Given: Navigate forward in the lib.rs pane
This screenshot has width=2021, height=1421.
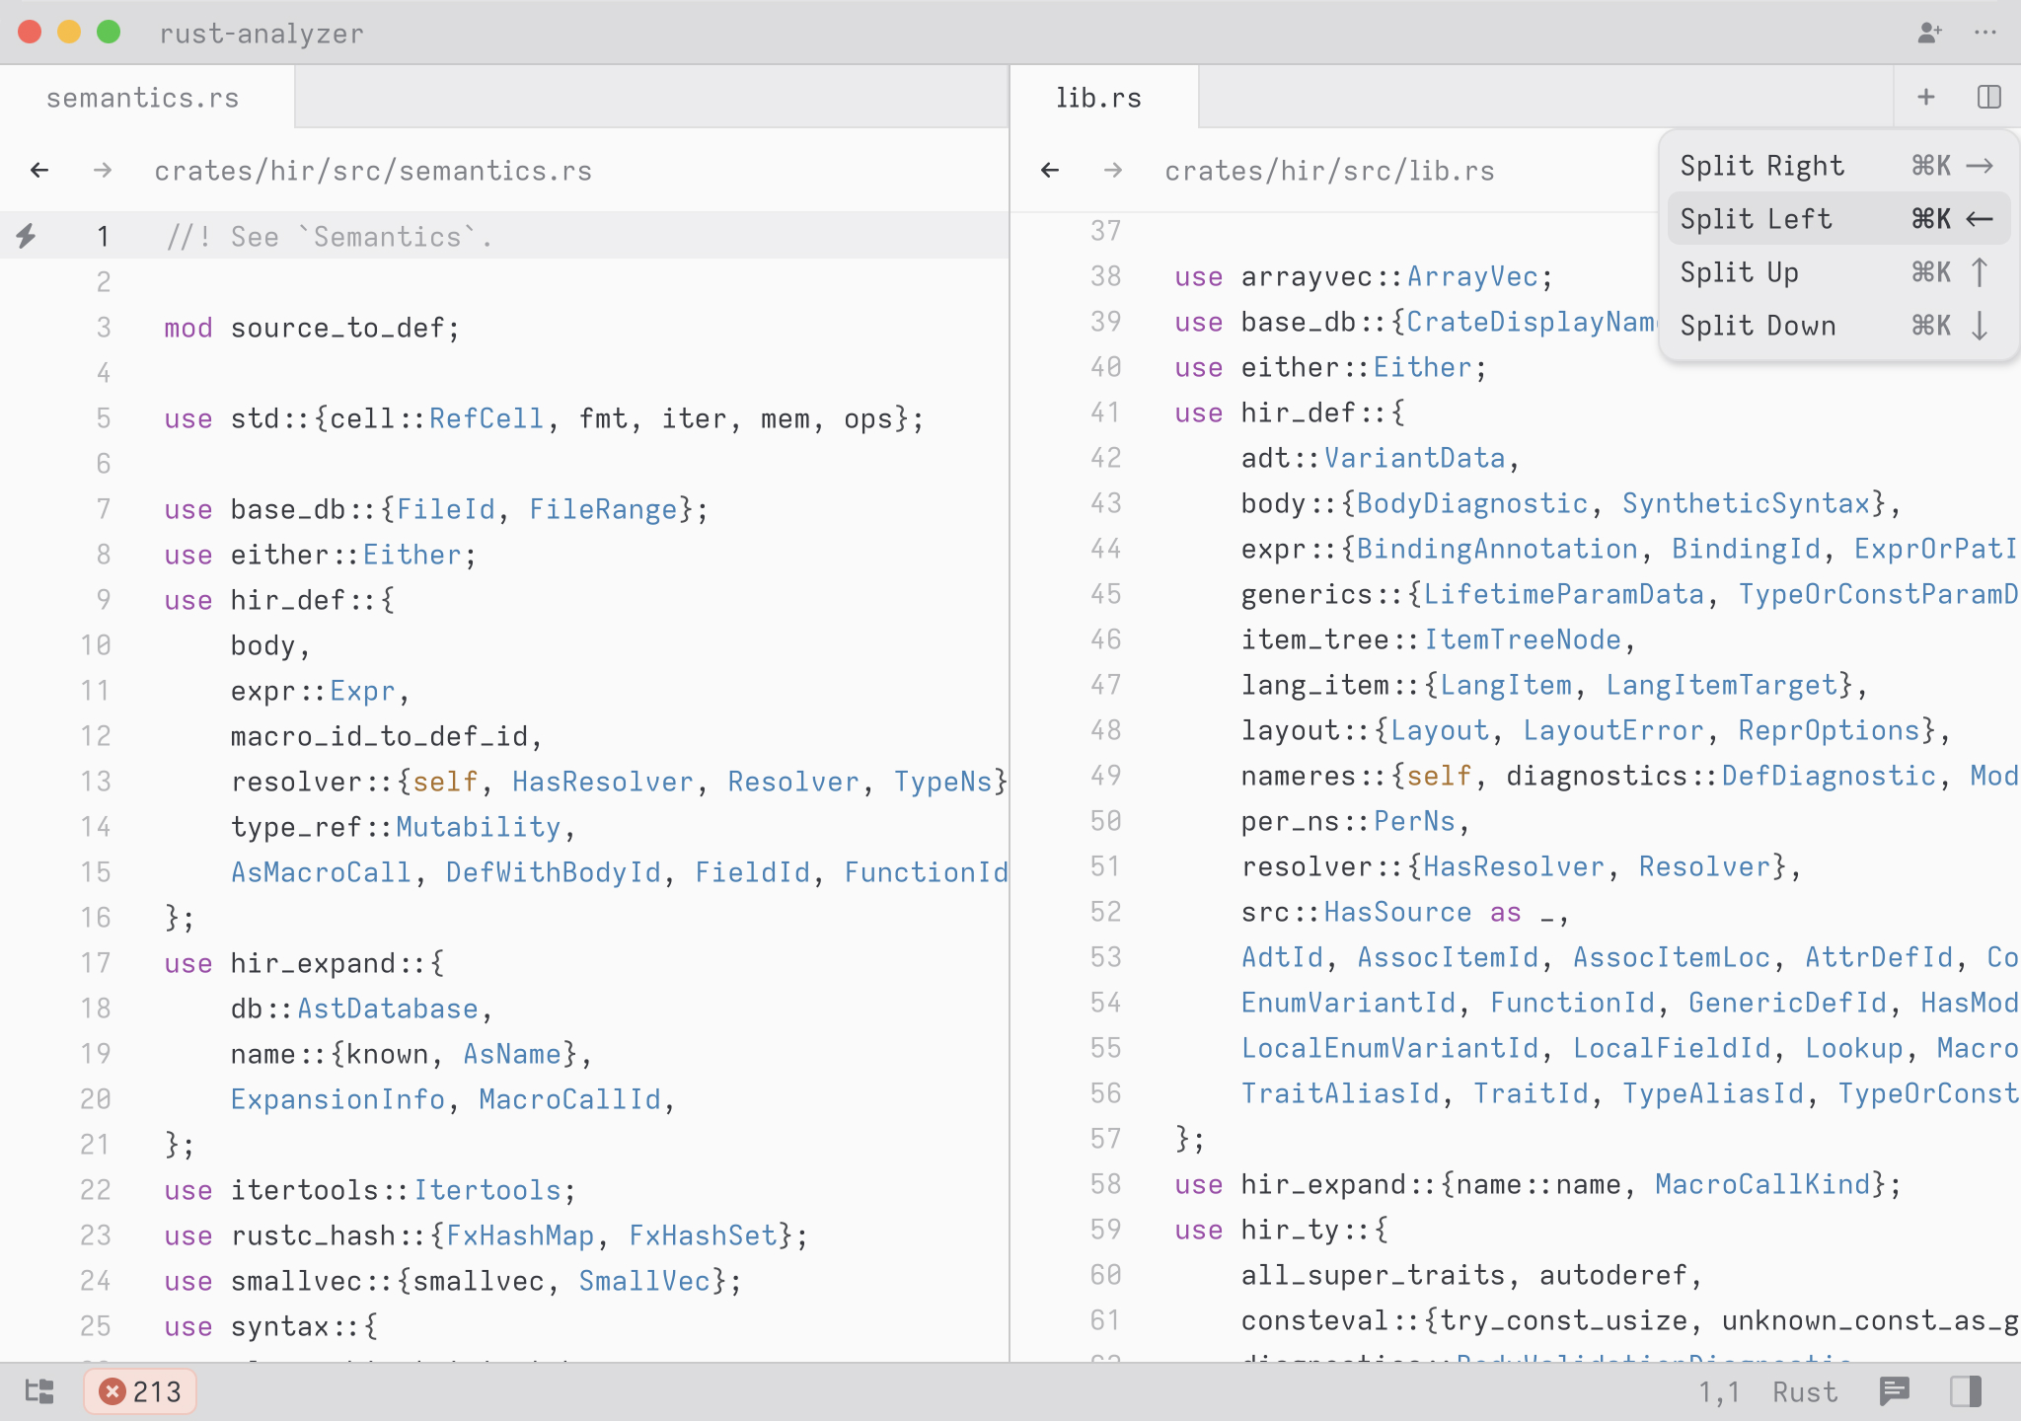Looking at the screenshot, I should click(1113, 171).
